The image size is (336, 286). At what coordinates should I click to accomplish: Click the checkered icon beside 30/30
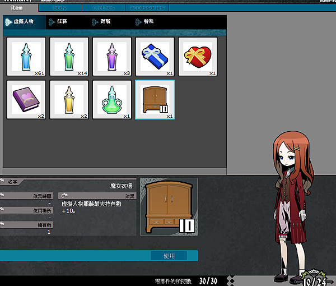(231, 281)
